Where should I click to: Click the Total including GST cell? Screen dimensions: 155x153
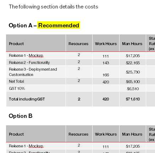pos(27,99)
